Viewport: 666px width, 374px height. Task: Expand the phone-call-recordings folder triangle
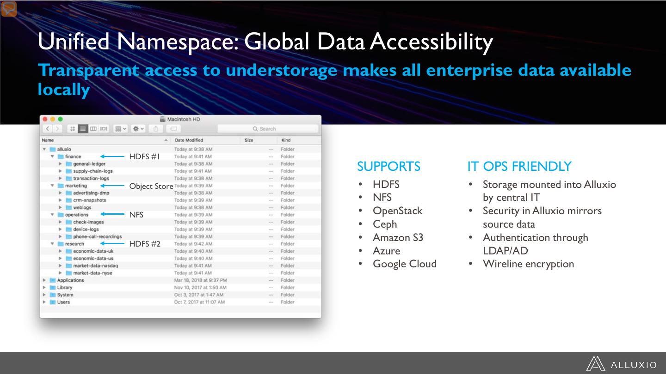[x=61, y=236]
